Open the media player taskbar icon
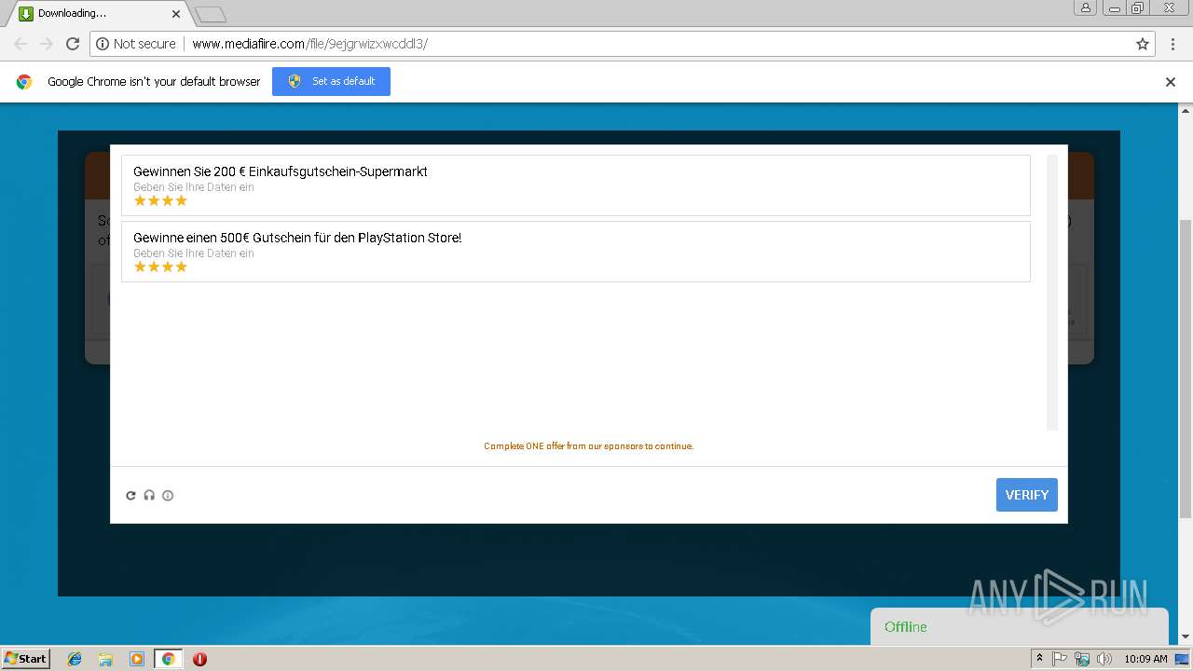The image size is (1193, 671). 137,659
